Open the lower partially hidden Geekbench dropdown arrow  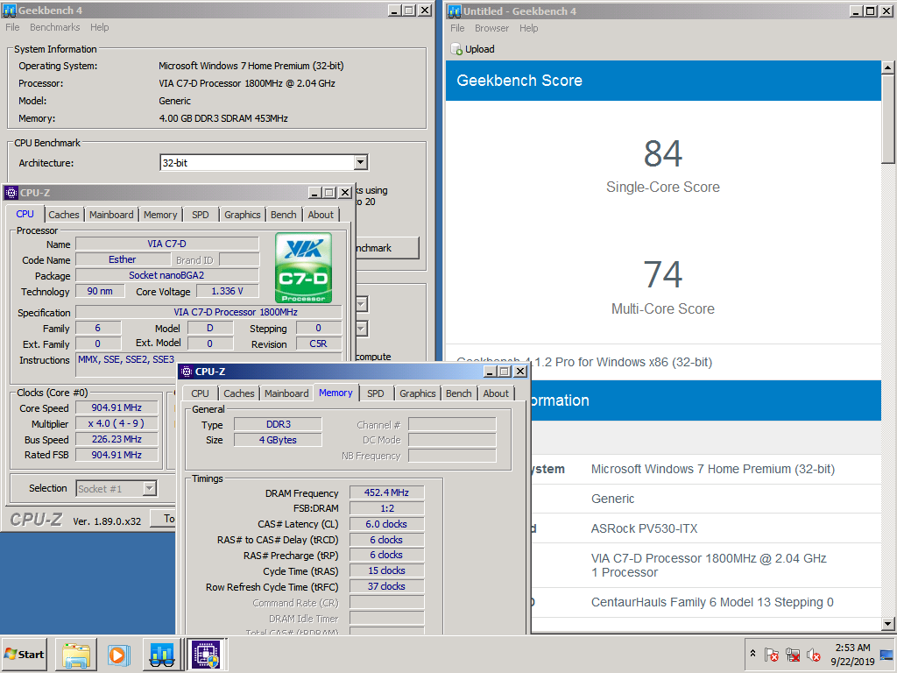coord(362,329)
